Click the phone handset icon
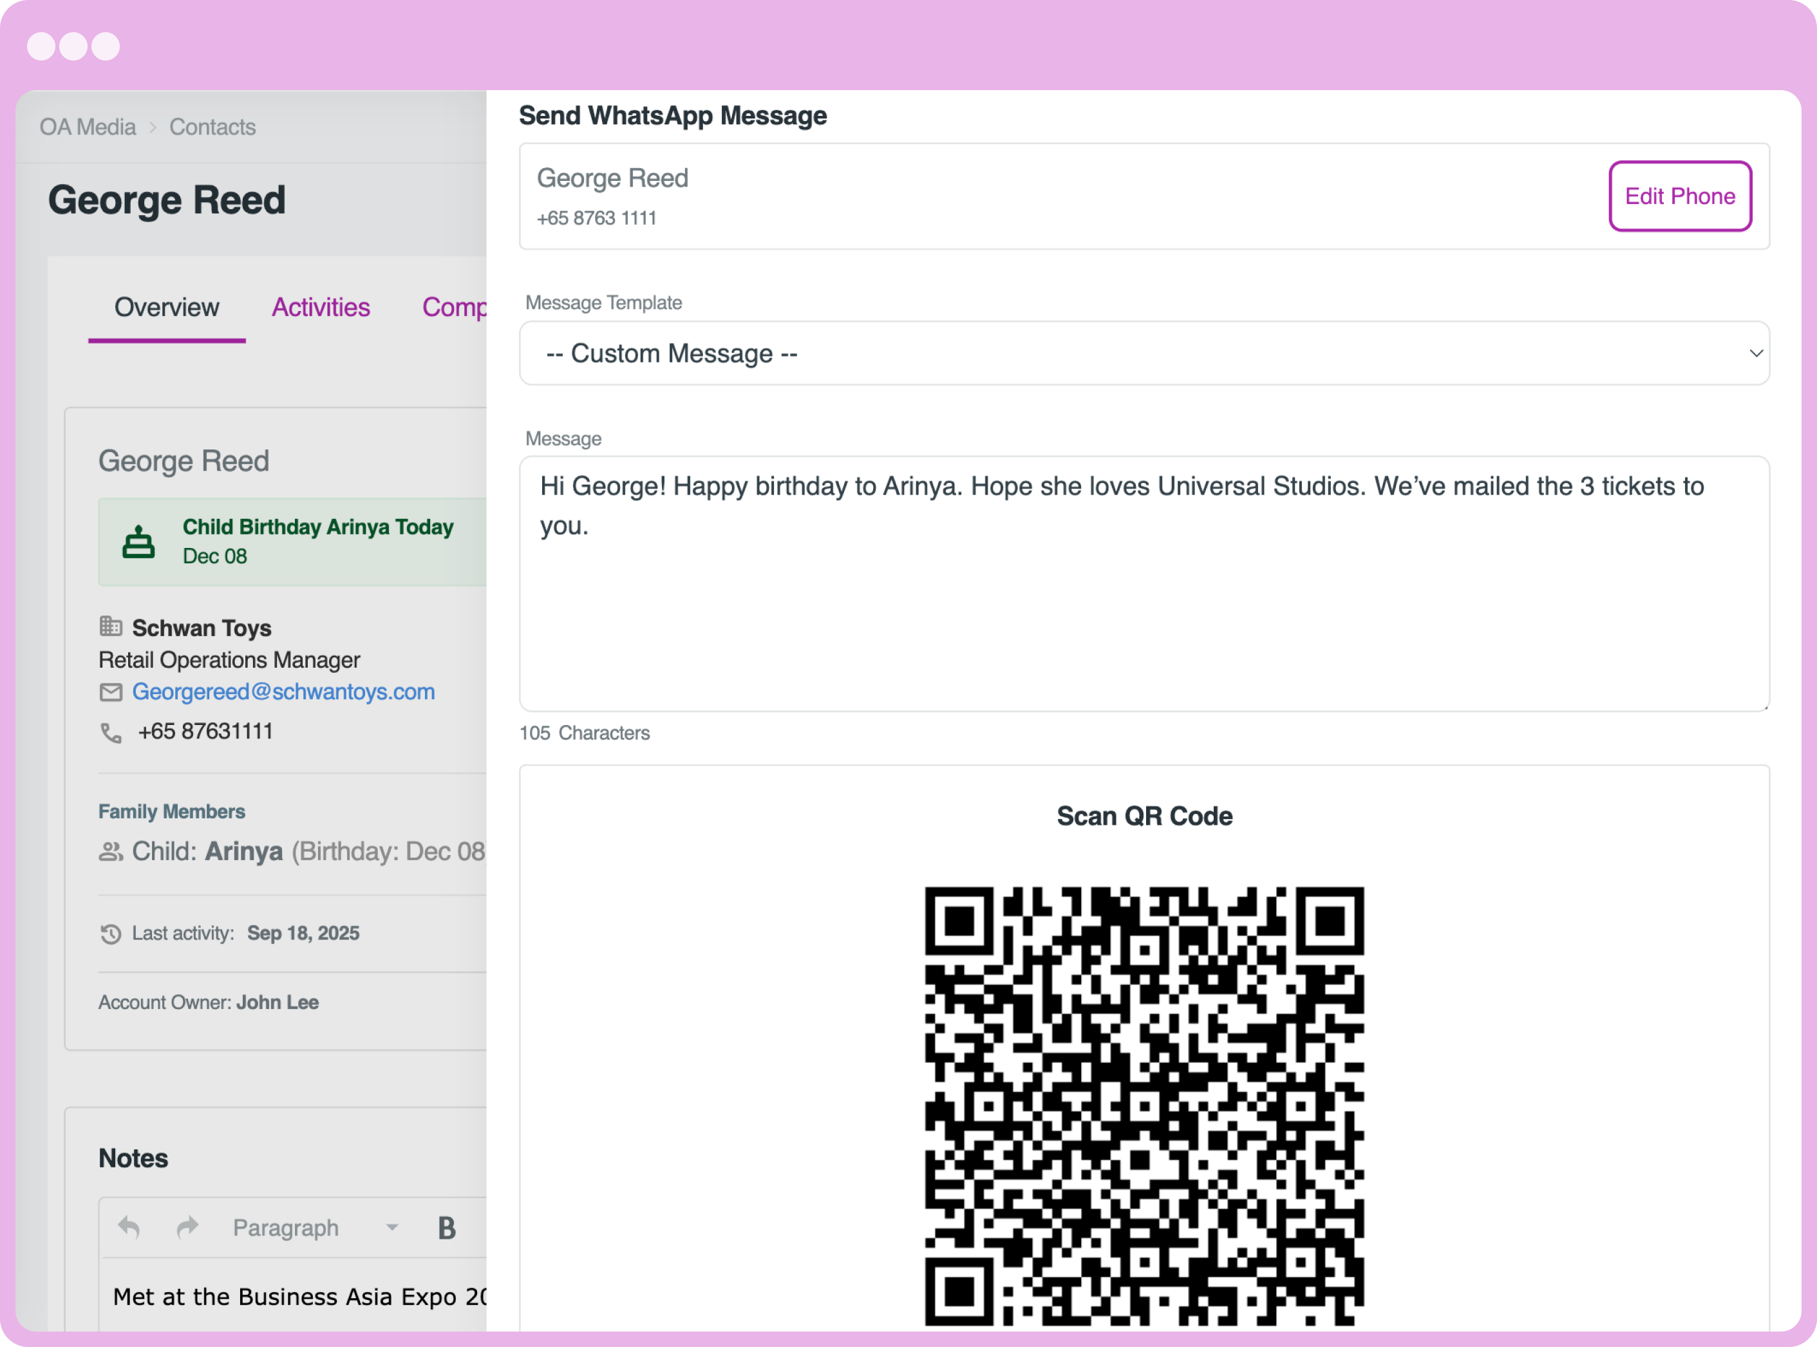Viewport: 1817px width, 1347px height. (x=111, y=733)
